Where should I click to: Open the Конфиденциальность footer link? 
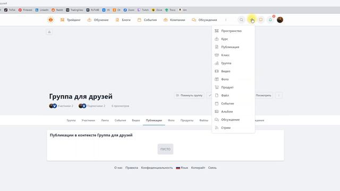click(x=157, y=168)
